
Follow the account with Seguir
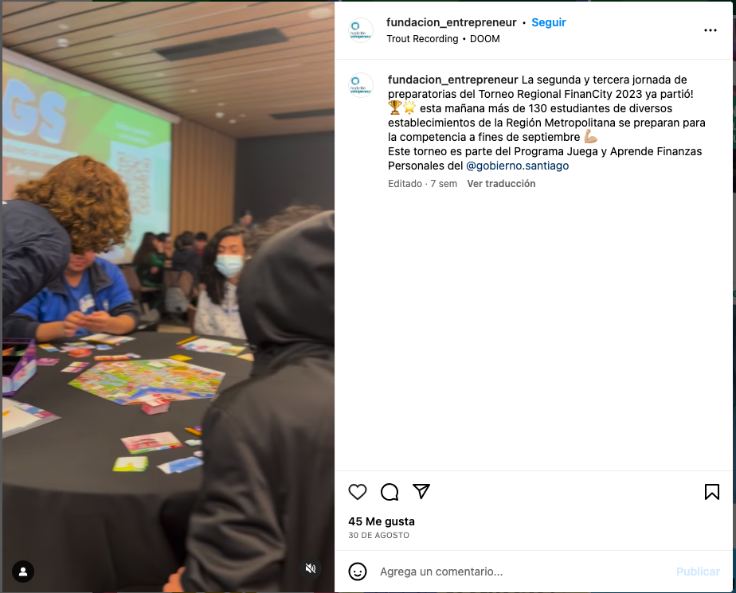pos(548,22)
